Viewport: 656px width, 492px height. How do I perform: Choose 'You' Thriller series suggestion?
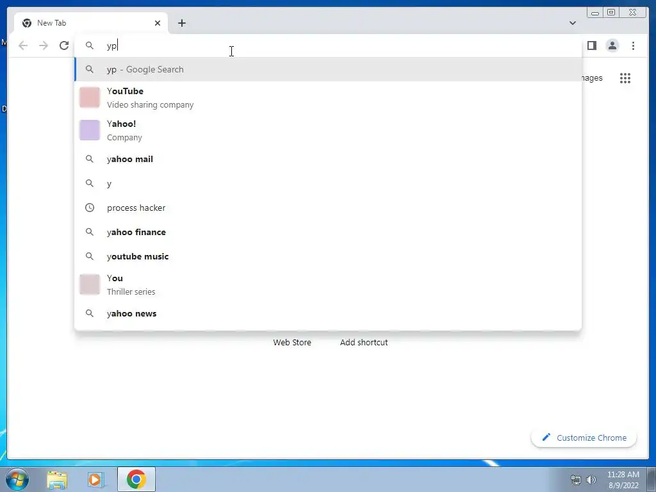(x=328, y=285)
